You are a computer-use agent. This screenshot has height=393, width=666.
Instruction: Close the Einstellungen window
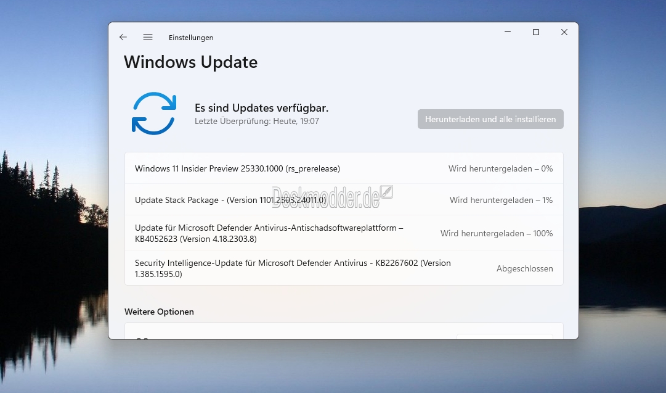point(564,32)
